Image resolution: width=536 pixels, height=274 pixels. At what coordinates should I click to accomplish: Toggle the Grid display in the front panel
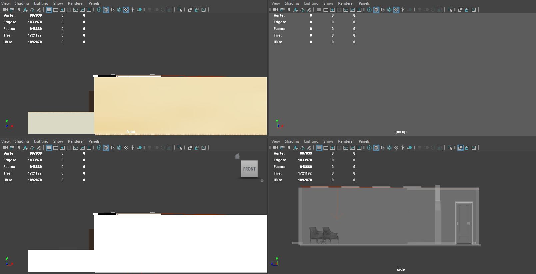(x=49, y=10)
